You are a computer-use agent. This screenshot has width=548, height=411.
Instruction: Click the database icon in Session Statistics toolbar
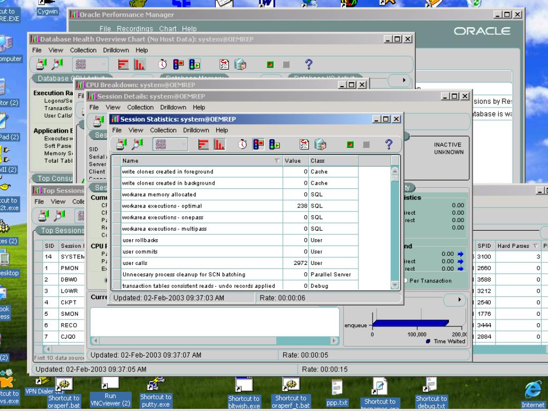320,144
